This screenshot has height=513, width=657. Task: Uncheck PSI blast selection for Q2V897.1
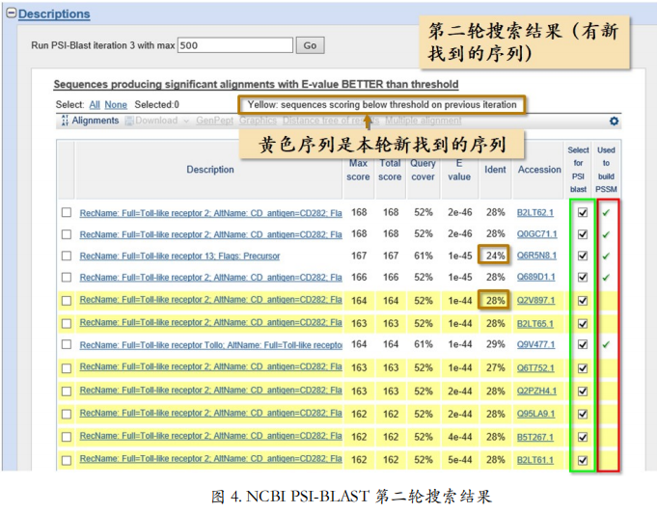[583, 301]
